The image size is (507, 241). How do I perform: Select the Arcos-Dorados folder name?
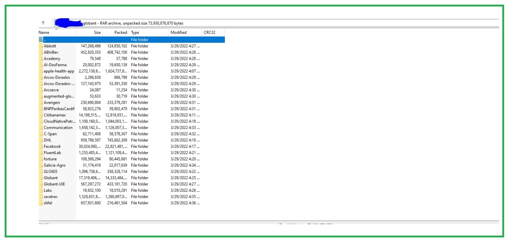[57, 77]
